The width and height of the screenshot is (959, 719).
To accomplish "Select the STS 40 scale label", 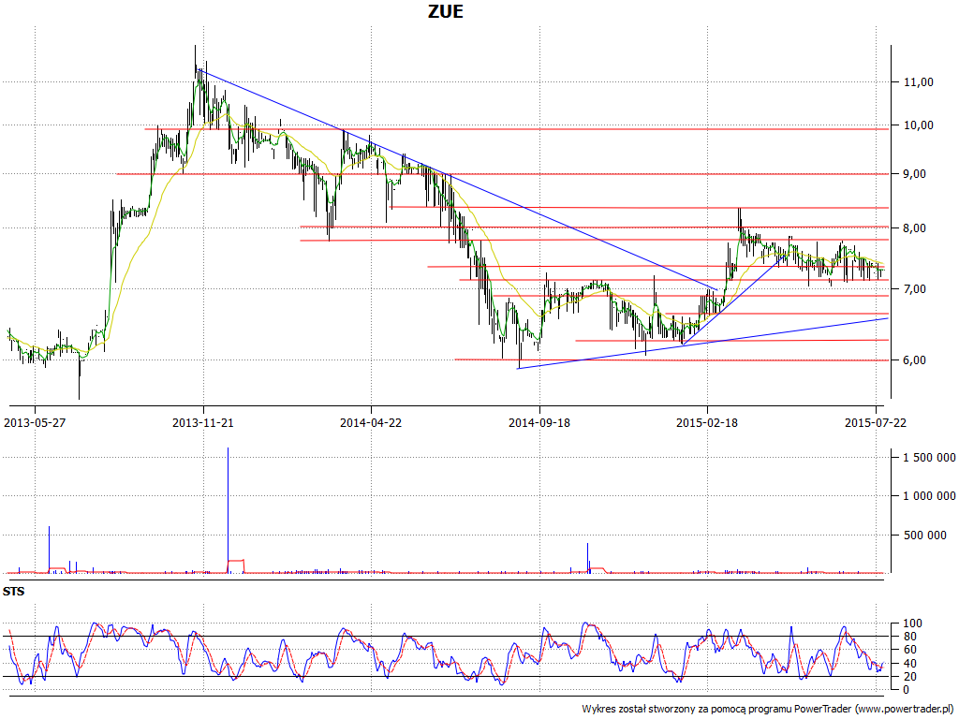I will point(909,664).
